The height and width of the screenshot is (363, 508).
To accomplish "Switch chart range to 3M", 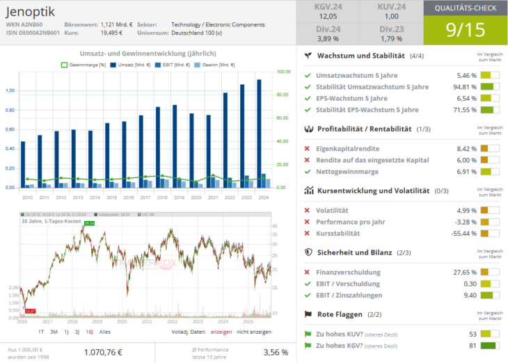I will pos(54,332).
